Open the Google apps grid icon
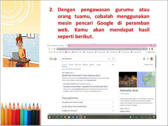The image size is (168, 126). point(148,59)
